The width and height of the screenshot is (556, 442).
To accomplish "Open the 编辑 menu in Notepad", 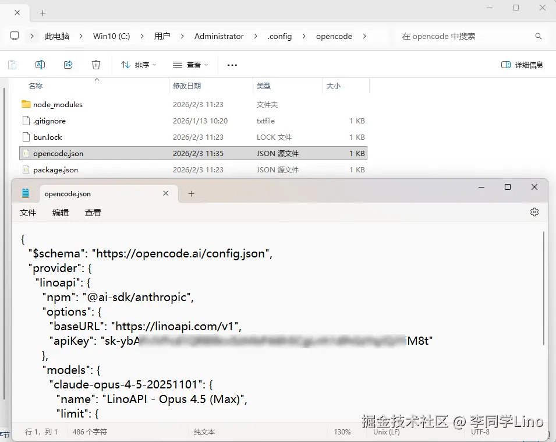I will click(x=61, y=213).
